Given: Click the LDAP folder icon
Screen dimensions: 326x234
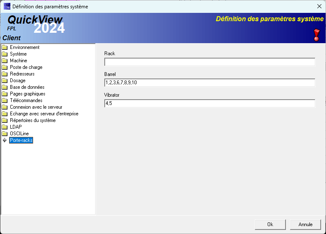Looking at the screenshot, I should [5, 127].
